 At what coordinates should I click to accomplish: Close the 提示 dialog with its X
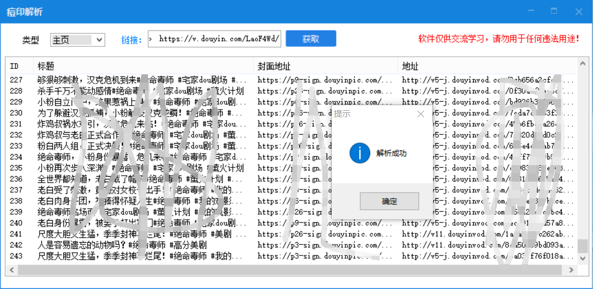pyautogui.click(x=421, y=114)
